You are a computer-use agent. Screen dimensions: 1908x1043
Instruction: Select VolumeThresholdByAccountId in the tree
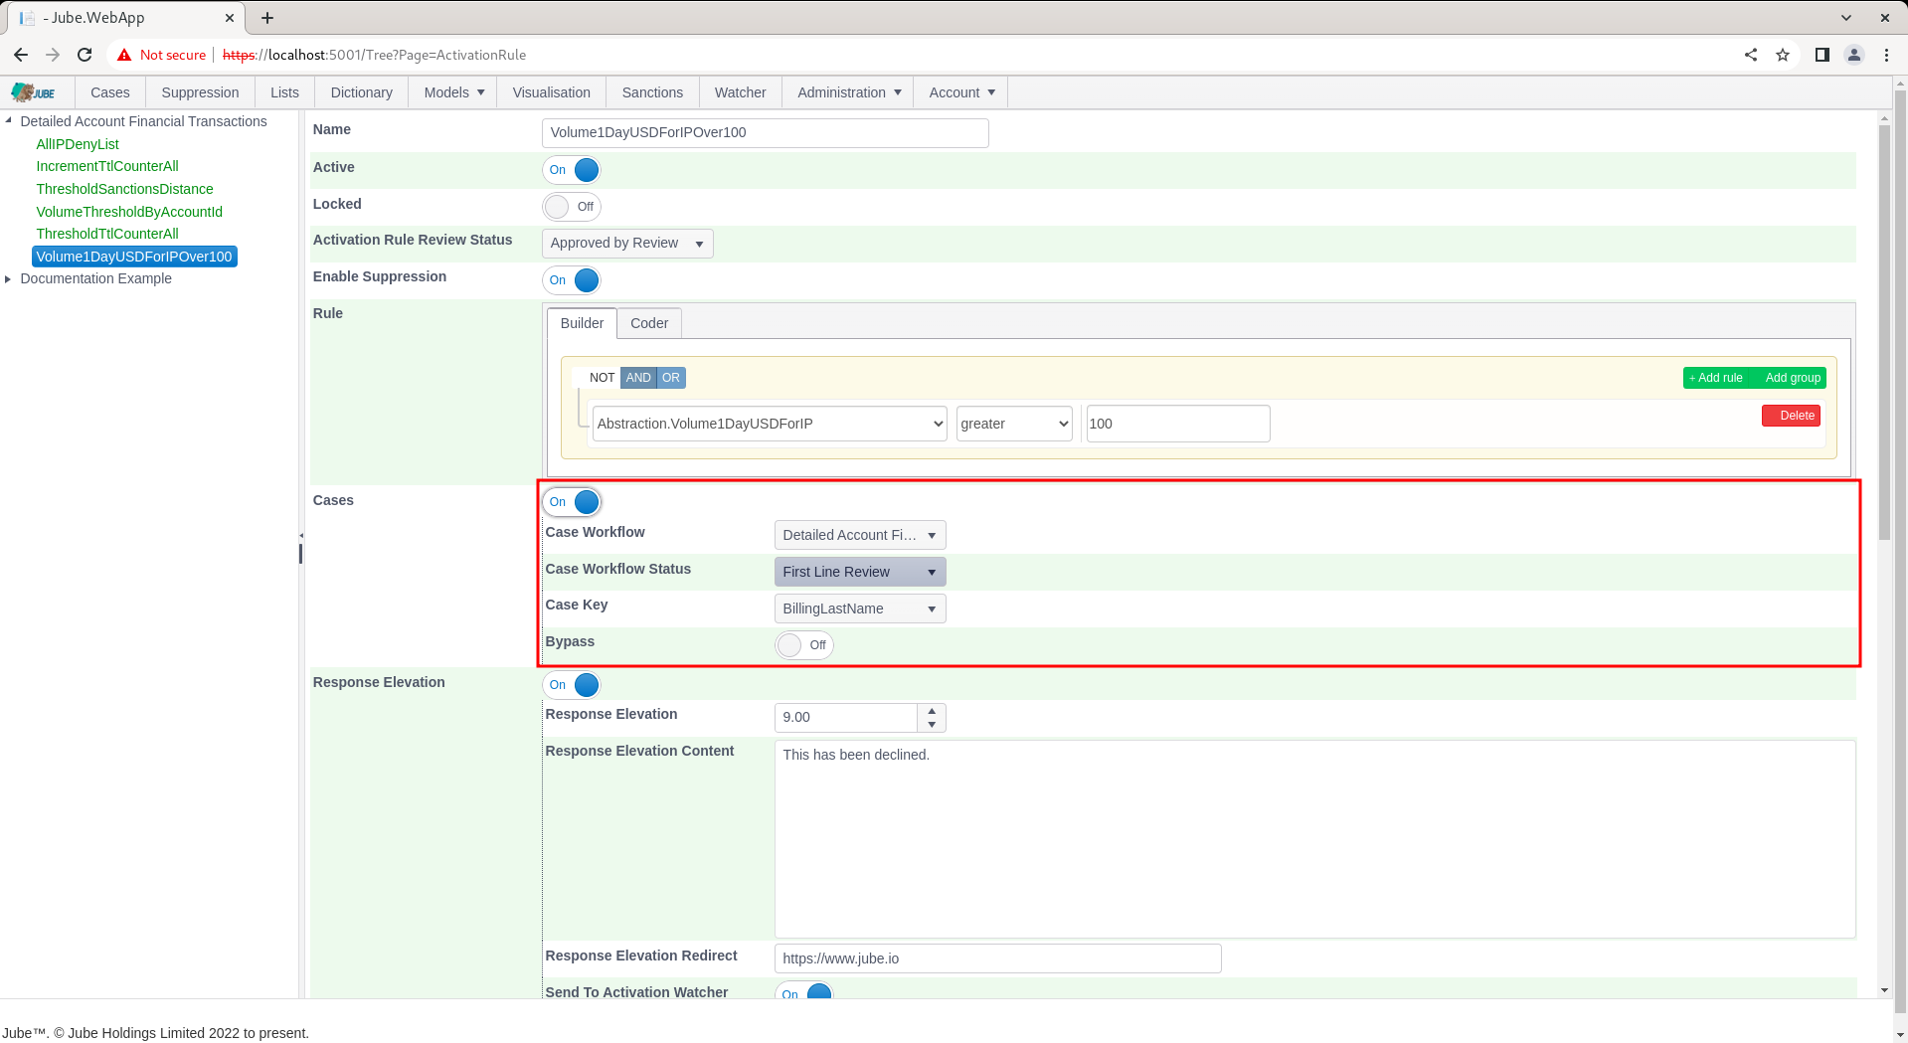tap(129, 212)
